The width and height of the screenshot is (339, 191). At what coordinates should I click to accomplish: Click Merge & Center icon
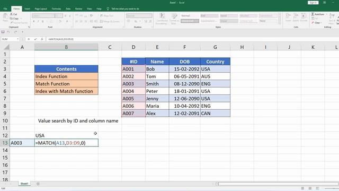coord(101,21)
